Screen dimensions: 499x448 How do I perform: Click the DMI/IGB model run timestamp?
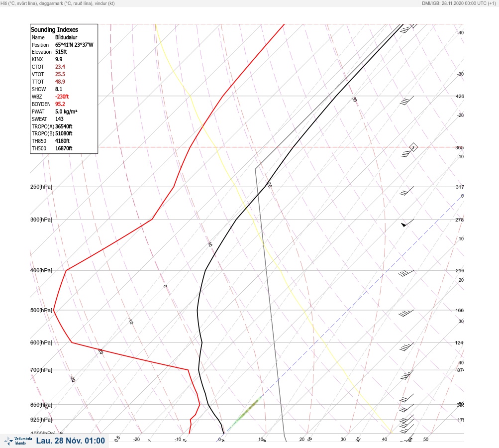[459, 3]
